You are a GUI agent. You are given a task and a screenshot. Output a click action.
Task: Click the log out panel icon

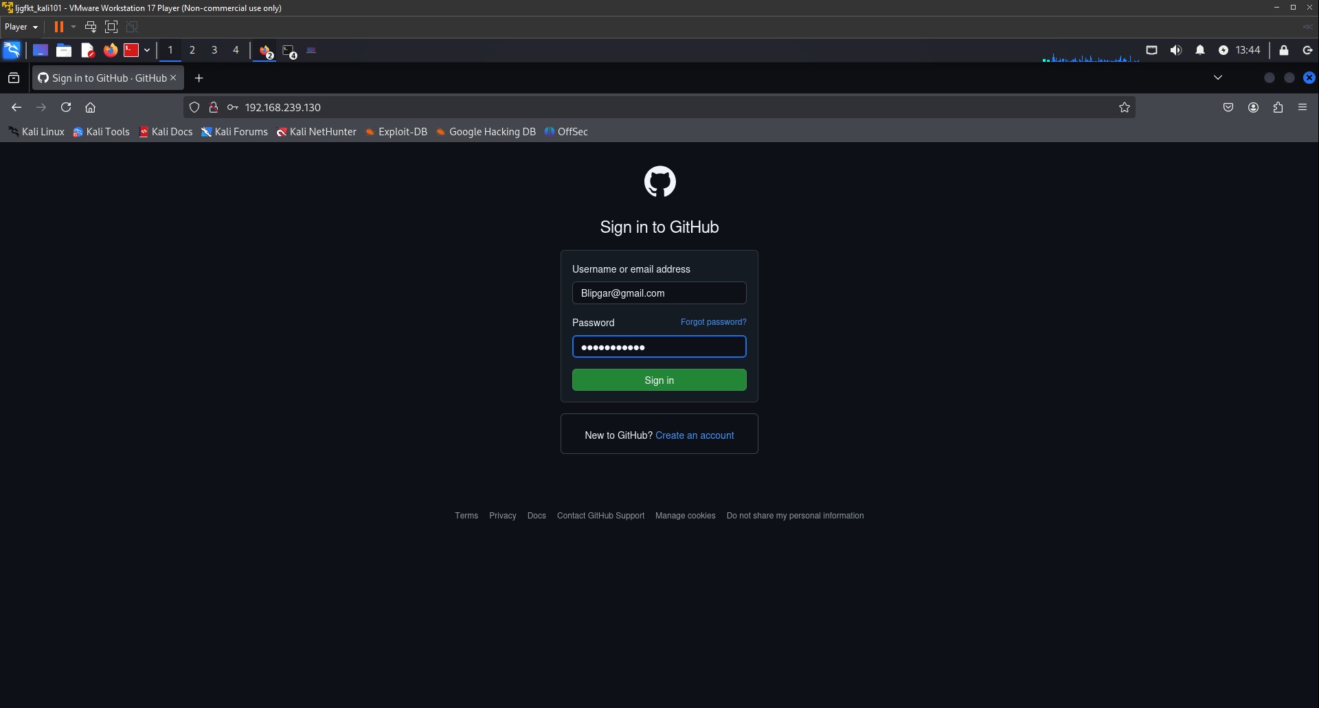pyautogui.click(x=1307, y=50)
